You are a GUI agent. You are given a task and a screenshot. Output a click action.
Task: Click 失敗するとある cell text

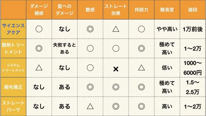[65, 48]
